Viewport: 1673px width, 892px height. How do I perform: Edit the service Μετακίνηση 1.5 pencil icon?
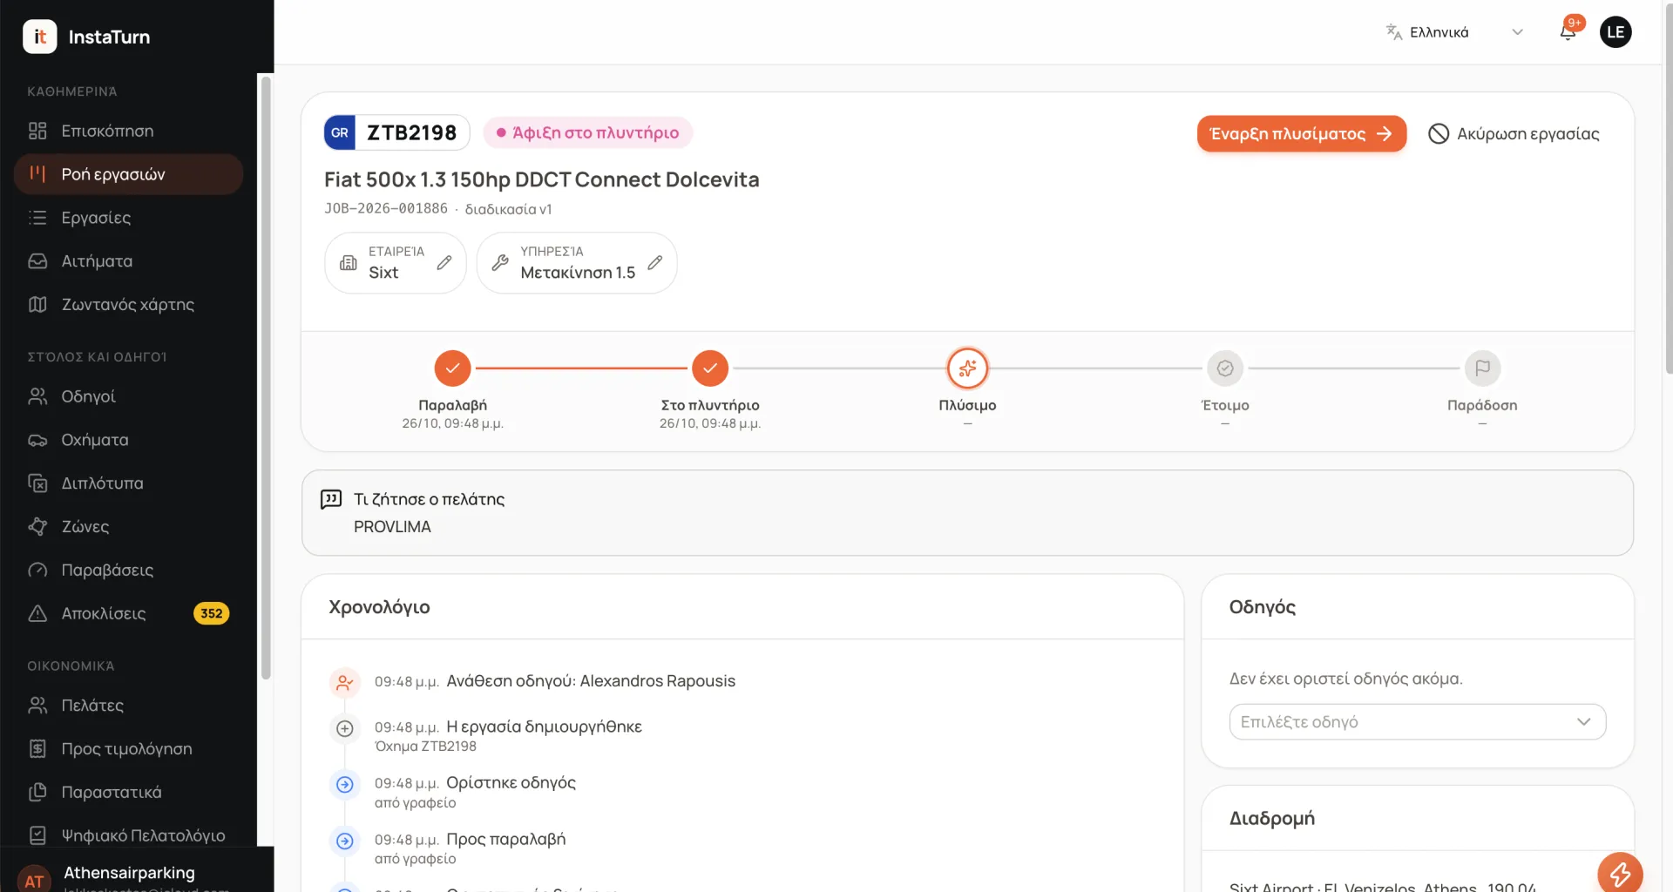coord(655,262)
